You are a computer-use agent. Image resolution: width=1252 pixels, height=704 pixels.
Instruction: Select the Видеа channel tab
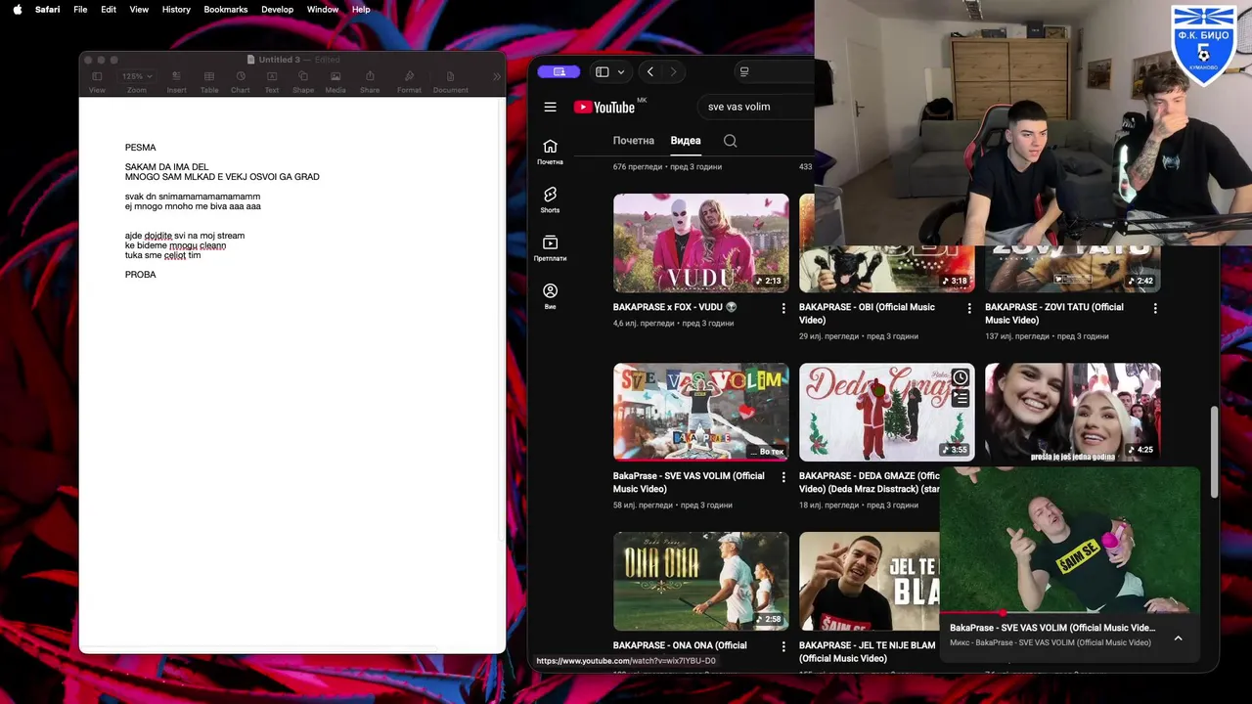(686, 141)
